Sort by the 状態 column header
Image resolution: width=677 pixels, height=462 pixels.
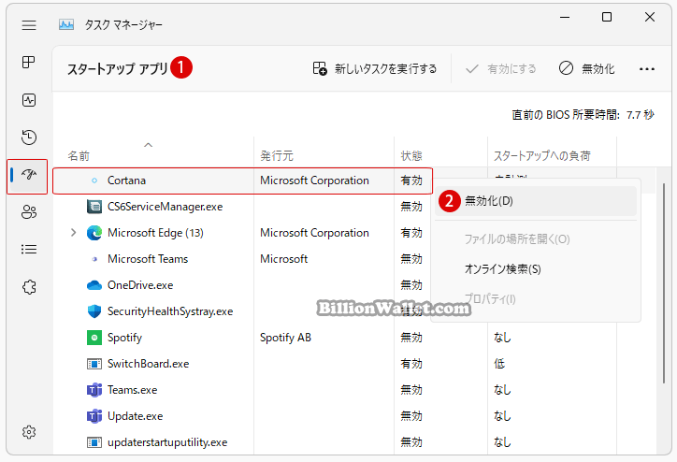(x=411, y=156)
